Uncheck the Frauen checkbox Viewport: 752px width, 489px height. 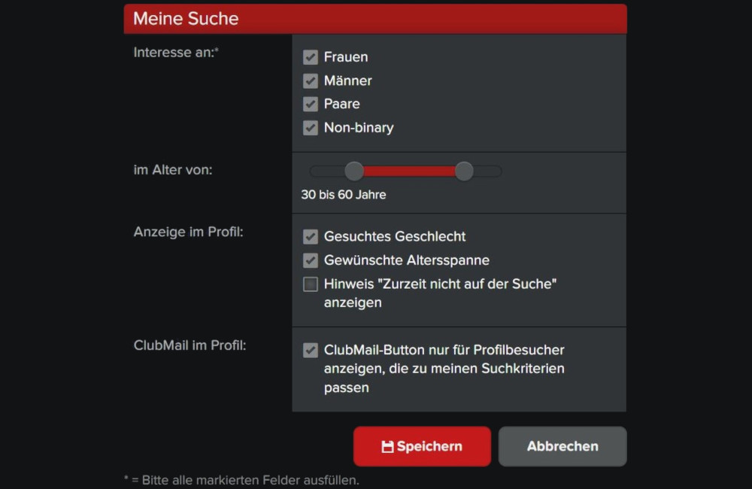pos(311,57)
